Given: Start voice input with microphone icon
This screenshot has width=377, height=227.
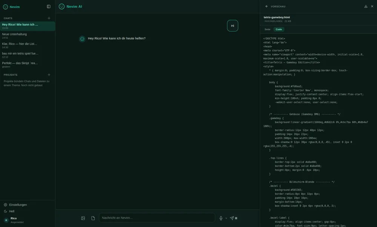Looking at the screenshot, I should click(x=221, y=218).
